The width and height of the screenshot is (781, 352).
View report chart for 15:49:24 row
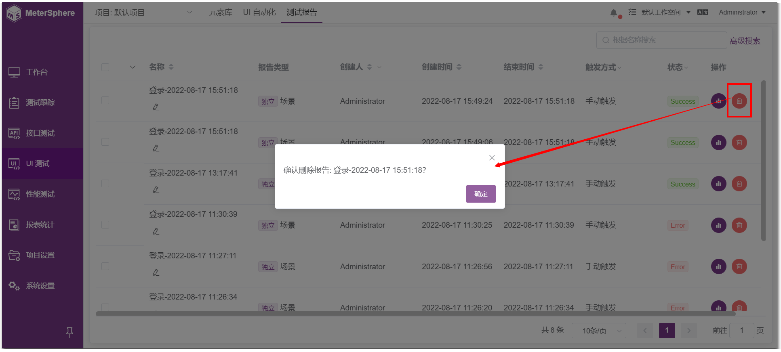pyautogui.click(x=718, y=101)
